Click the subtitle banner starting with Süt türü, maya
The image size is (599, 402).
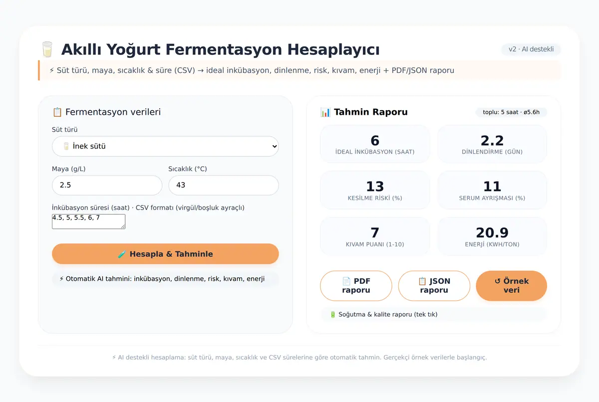[x=299, y=70]
